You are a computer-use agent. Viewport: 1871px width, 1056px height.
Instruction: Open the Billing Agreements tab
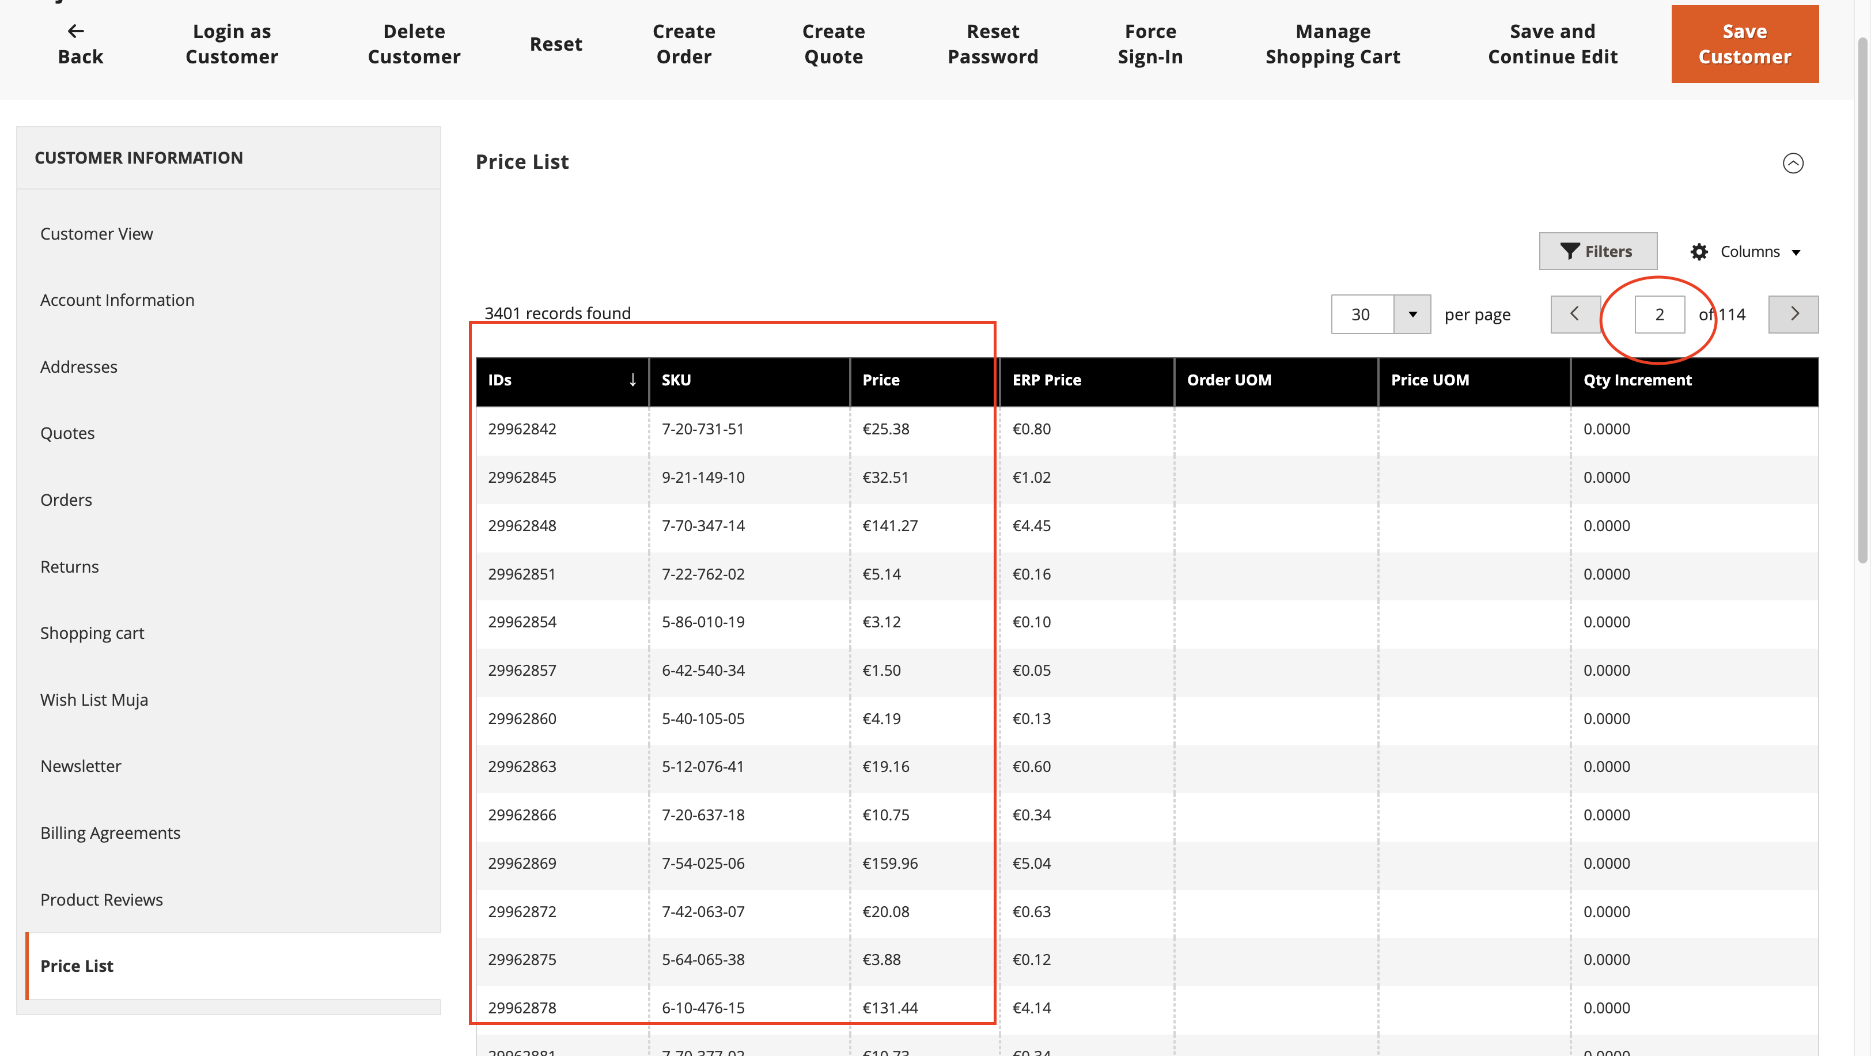109,832
